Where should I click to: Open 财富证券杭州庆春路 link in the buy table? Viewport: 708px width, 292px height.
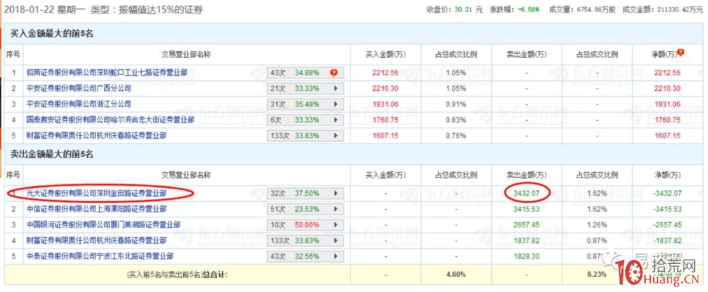pyautogui.click(x=96, y=136)
